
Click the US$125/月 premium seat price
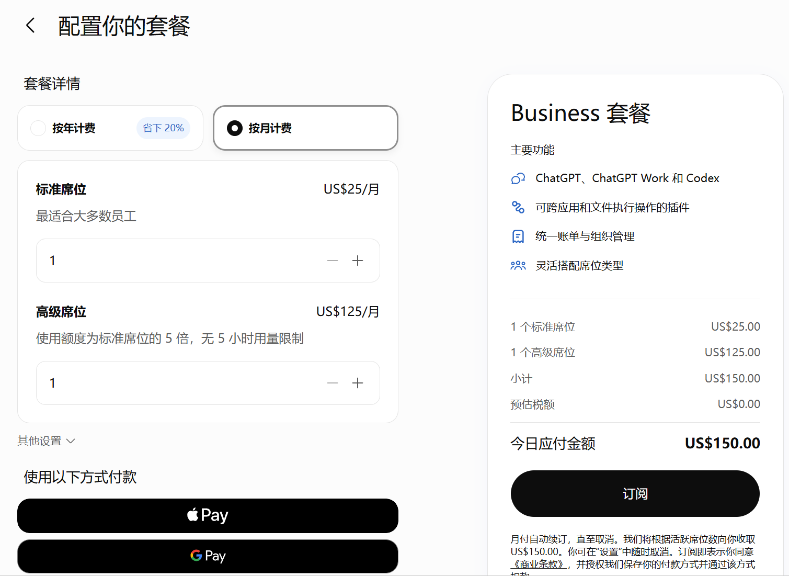tap(348, 312)
